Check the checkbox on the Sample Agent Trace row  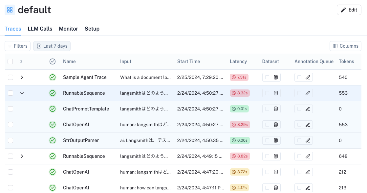point(10,77)
